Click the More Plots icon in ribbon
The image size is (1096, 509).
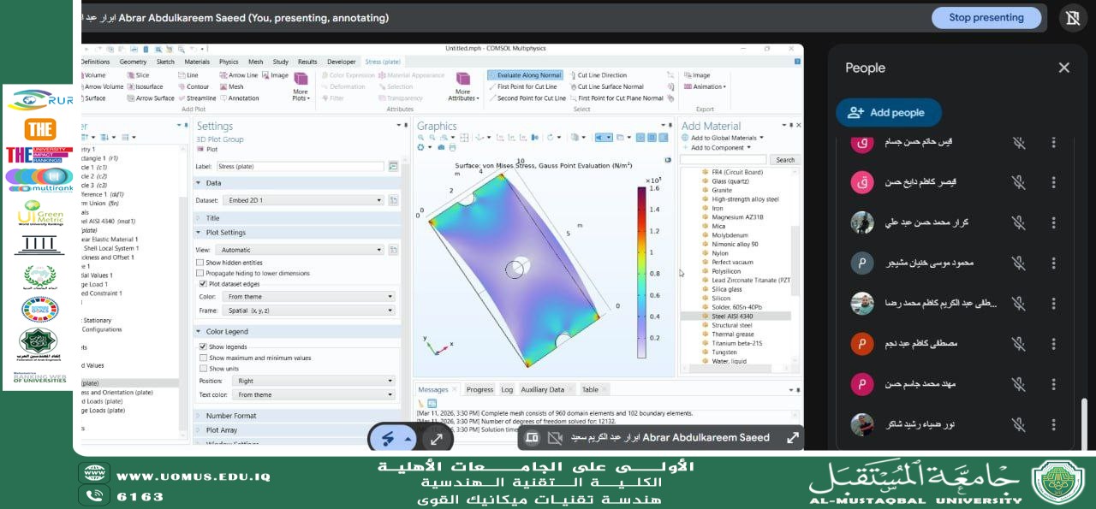[x=301, y=80]
